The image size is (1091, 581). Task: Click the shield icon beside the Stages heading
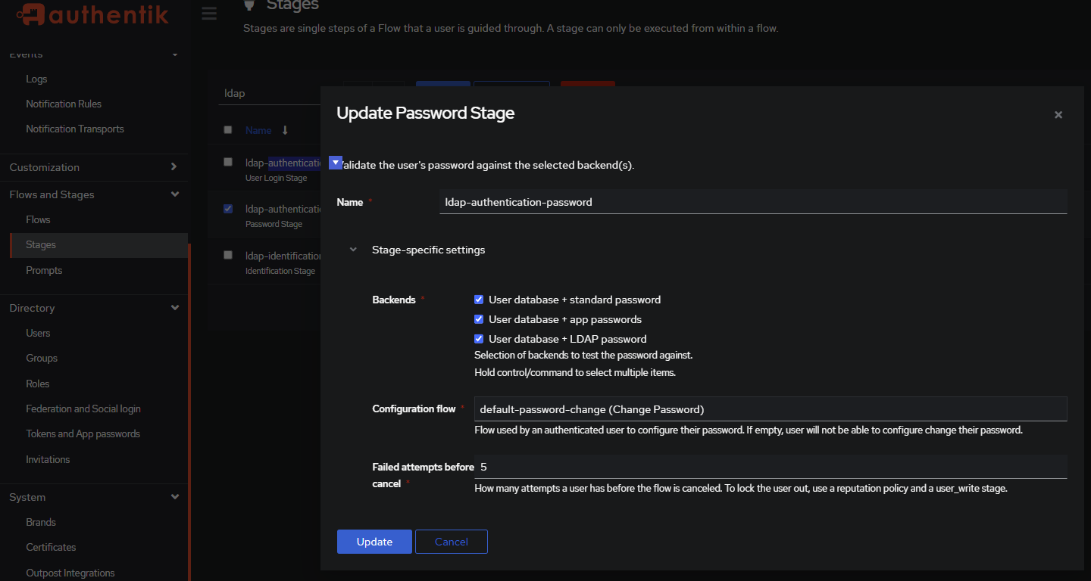250,6
